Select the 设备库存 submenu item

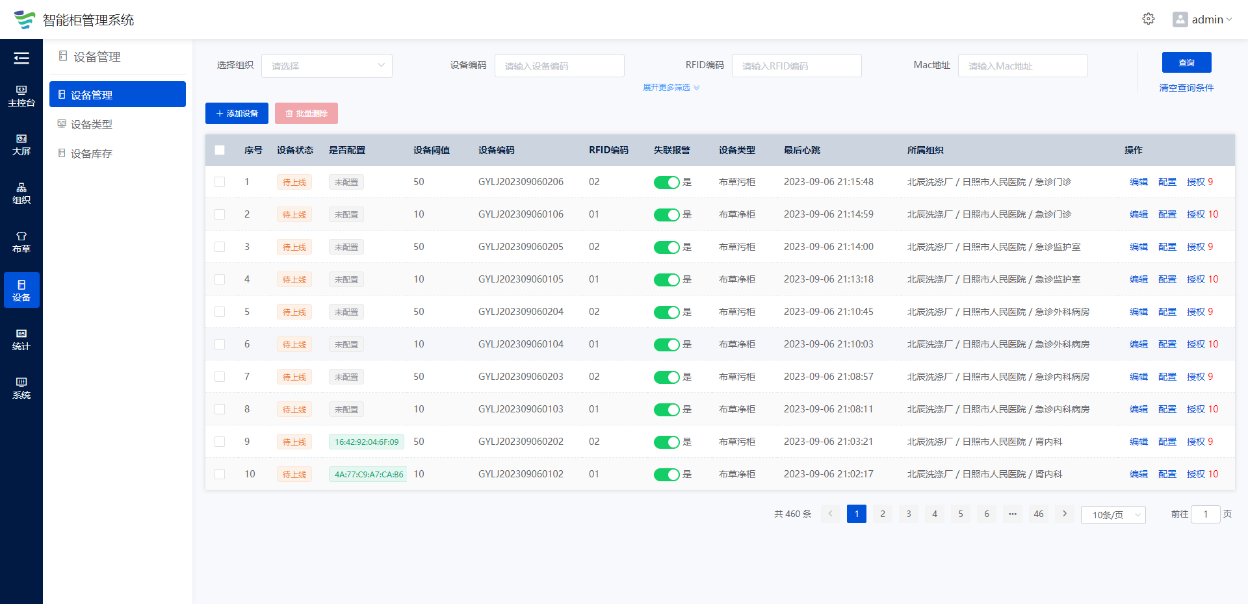(118, 153)
